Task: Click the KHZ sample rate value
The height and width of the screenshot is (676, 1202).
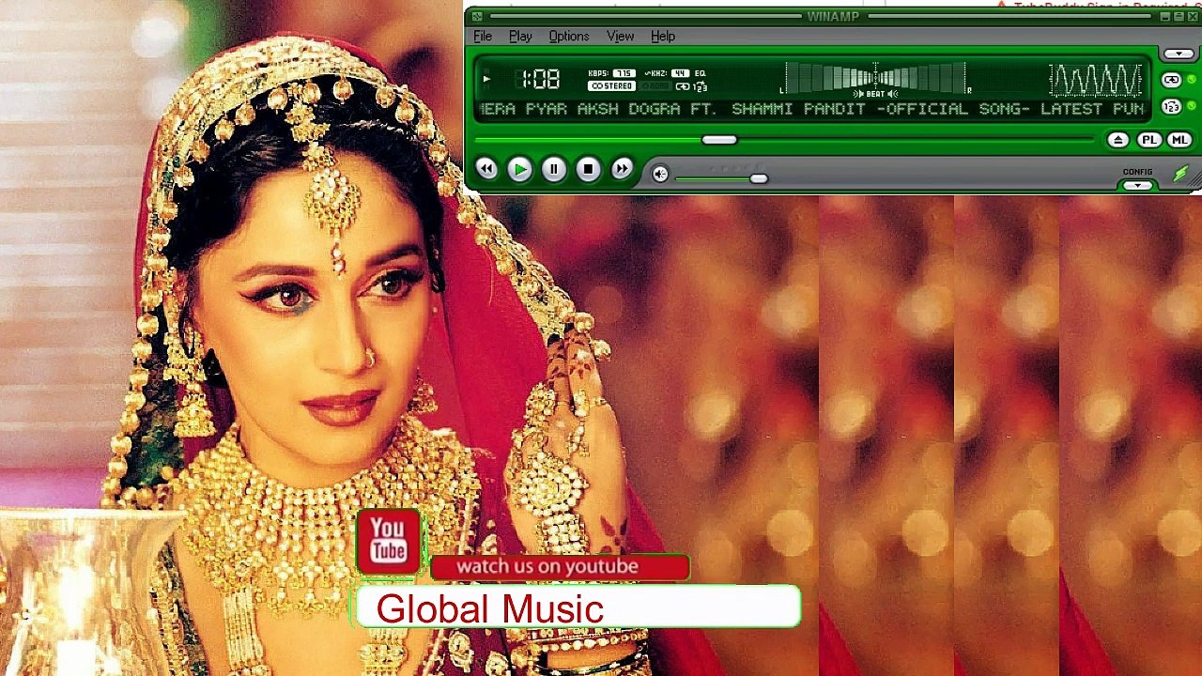Action: [x=679, y=73]
